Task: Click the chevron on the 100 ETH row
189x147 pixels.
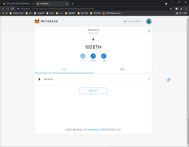Action: coord(149,79)
